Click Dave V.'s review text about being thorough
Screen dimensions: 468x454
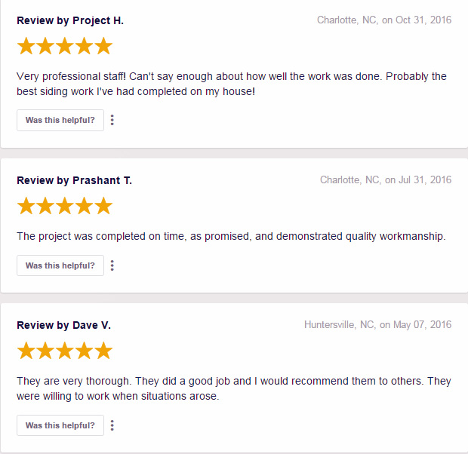(234, 388)
